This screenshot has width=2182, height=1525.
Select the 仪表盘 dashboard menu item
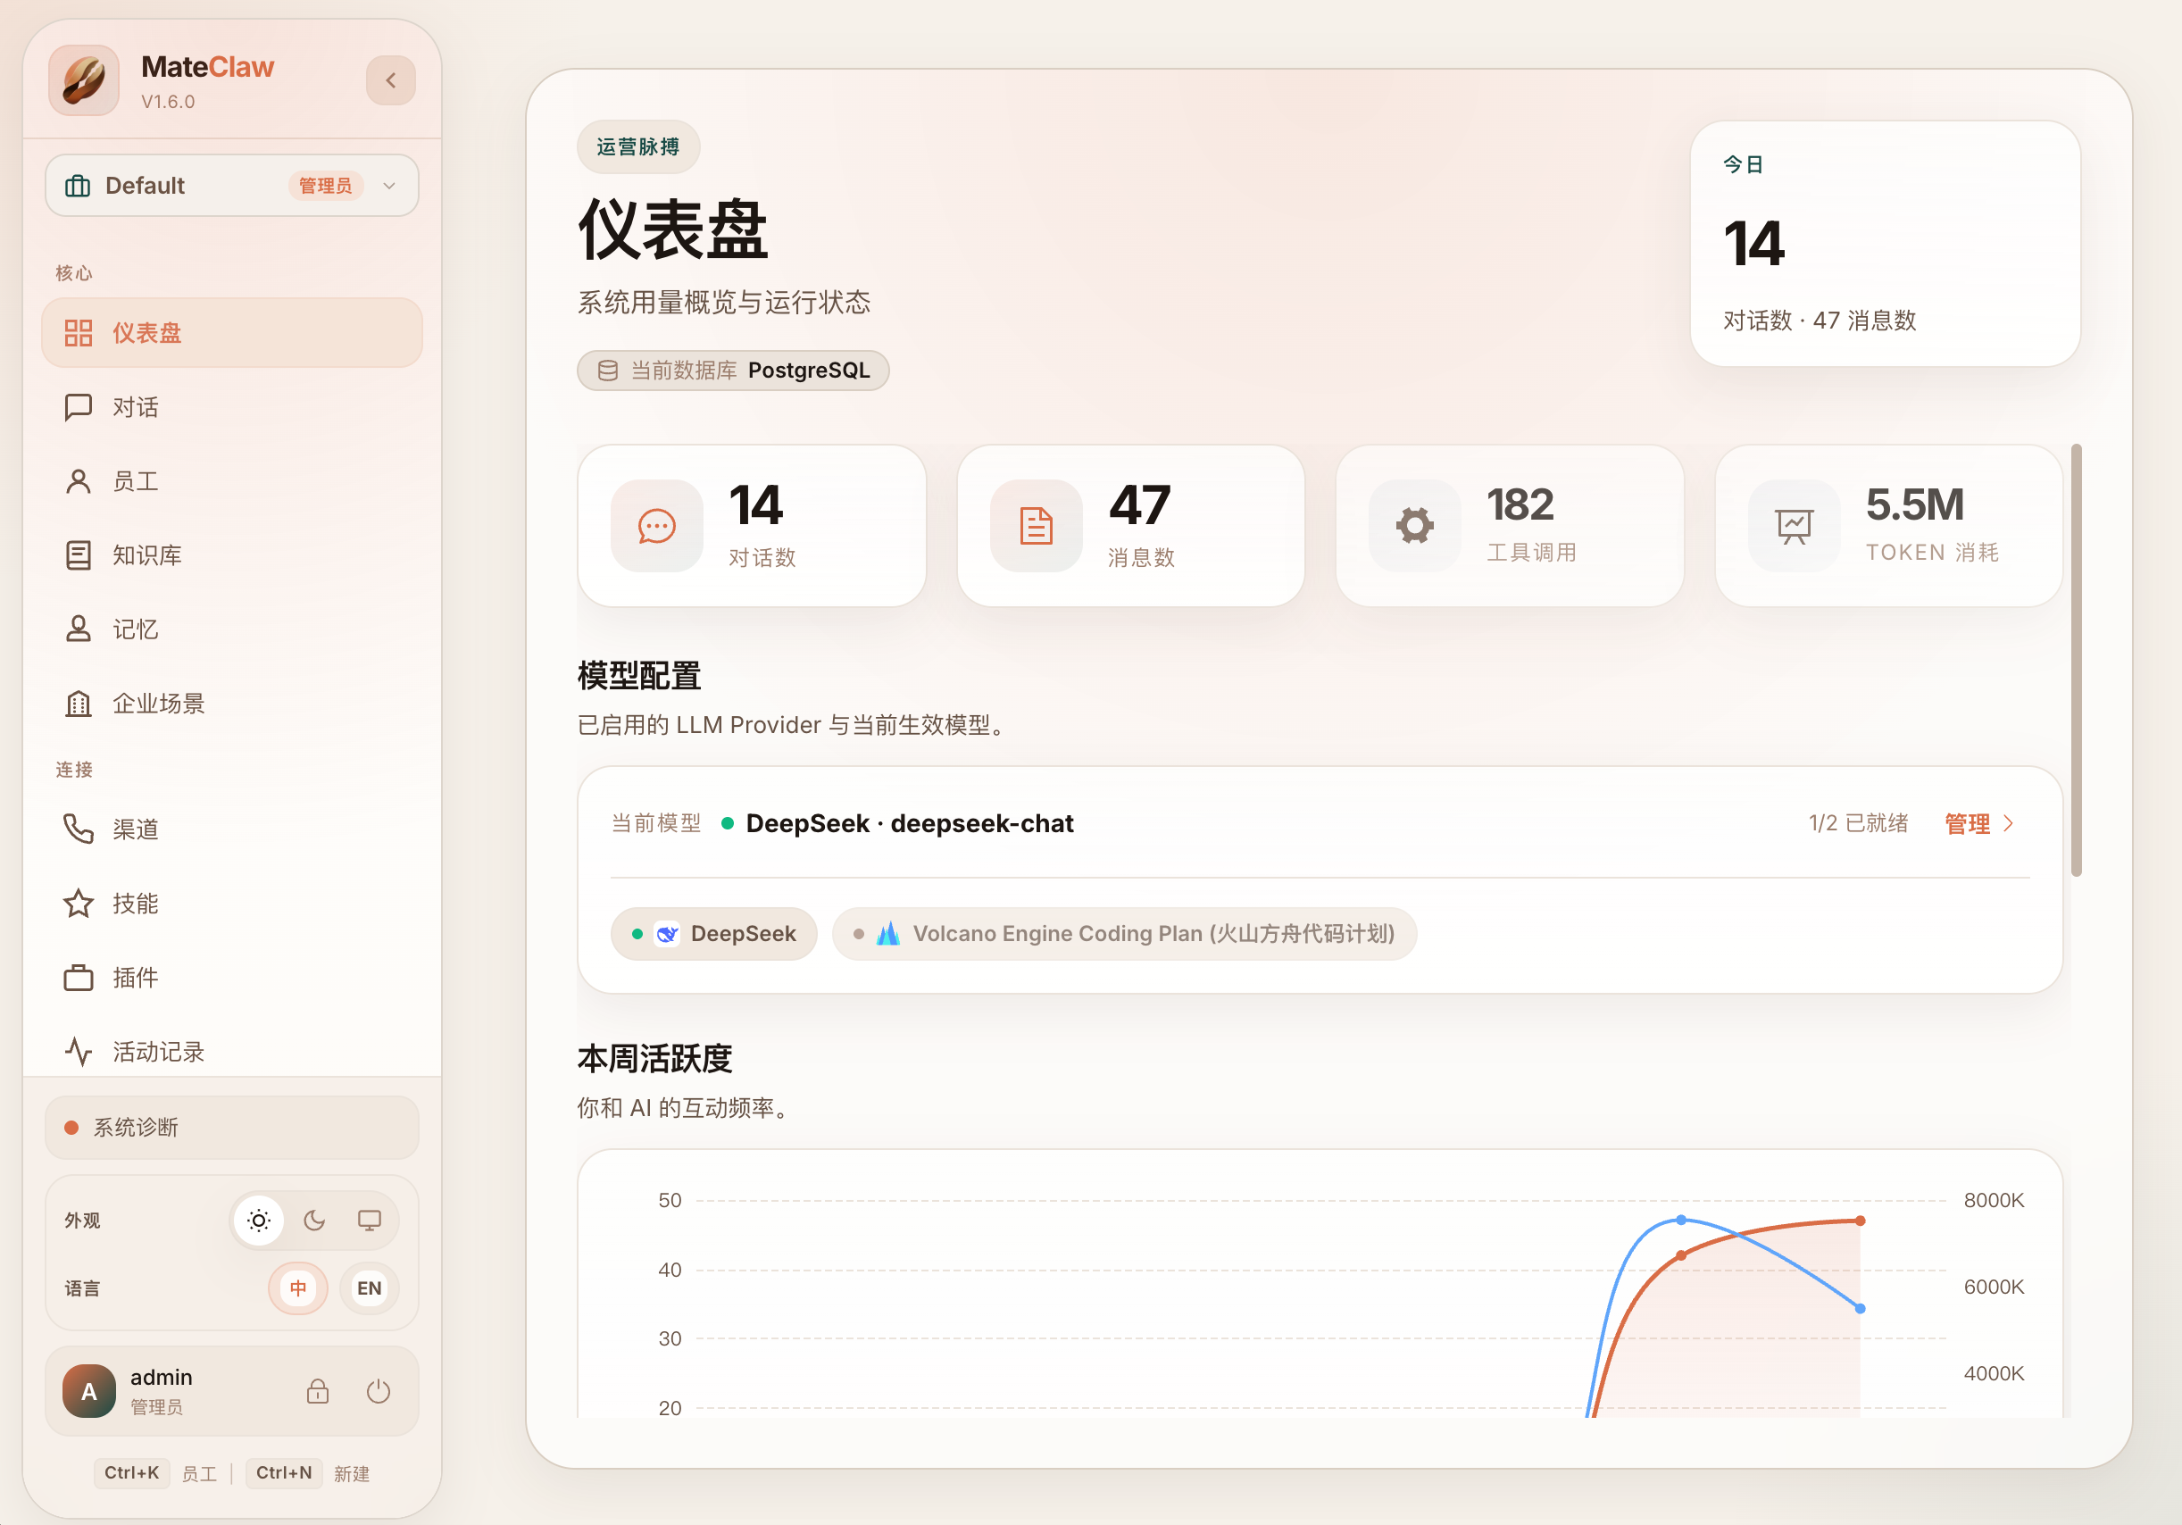click(x=232, y=332)
